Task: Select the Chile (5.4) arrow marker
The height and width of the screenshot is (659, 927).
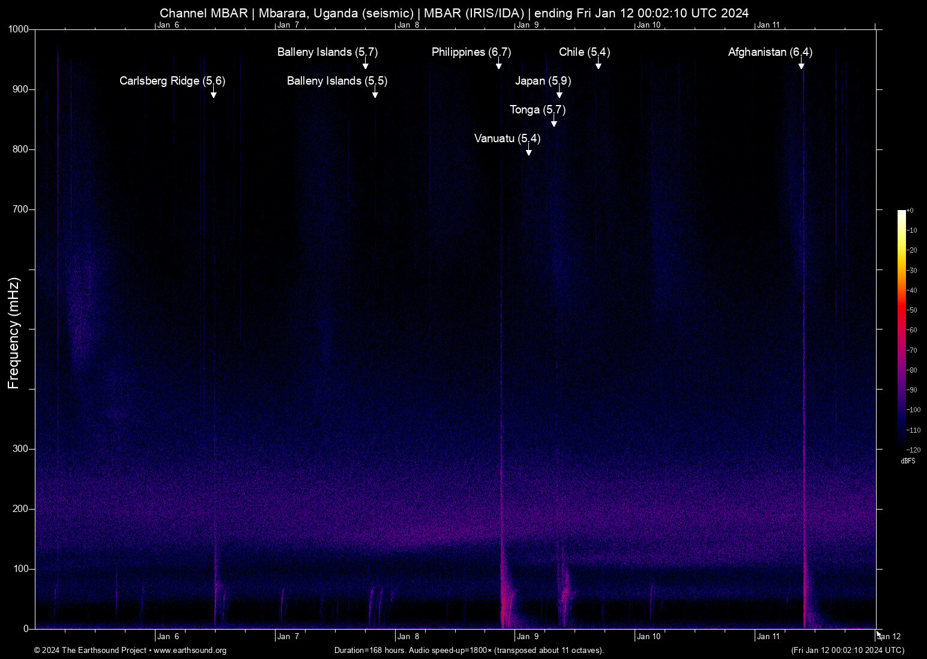Action: pos(598,64)
